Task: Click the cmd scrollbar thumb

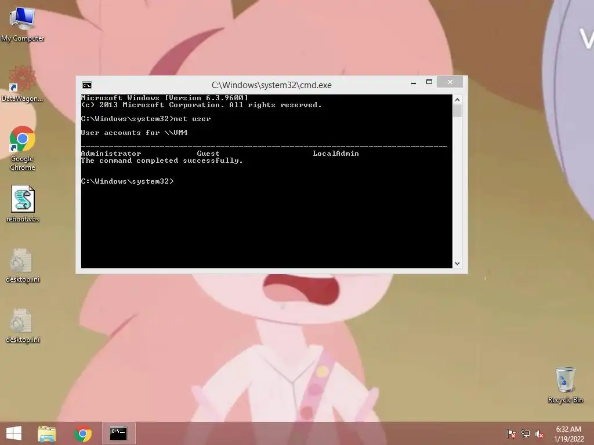Action: 457,111
